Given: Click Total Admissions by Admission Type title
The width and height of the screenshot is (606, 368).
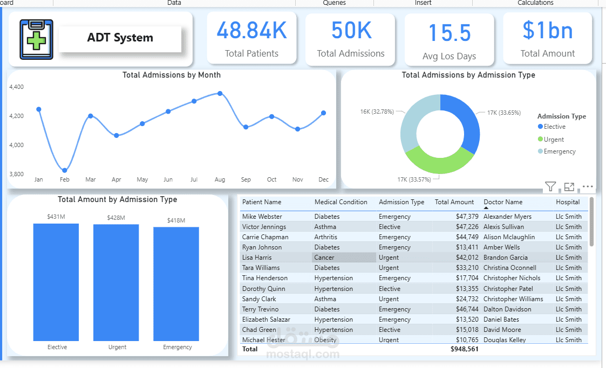Looking at the screenshot, I should click(468, 75).
